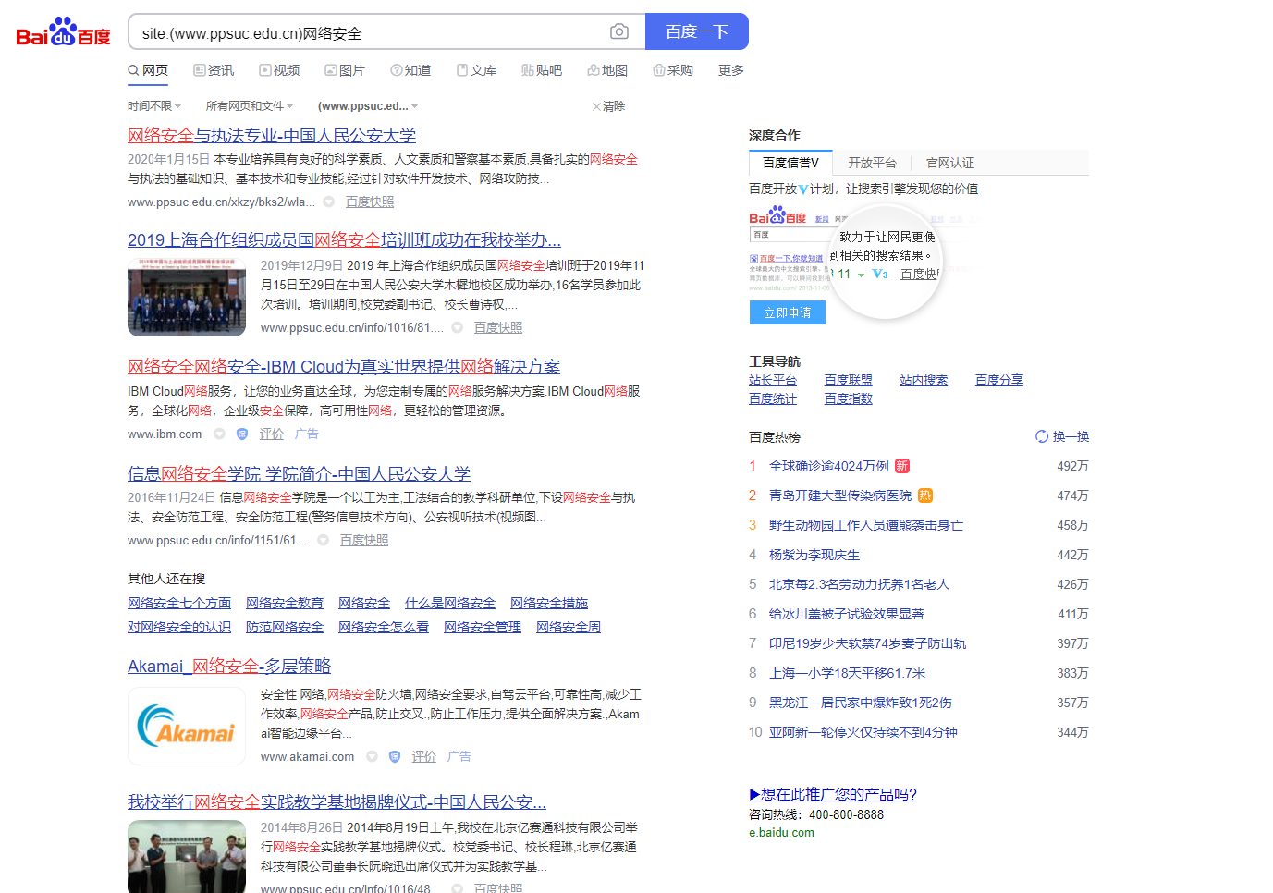This screenshot has width=1273, height=893.
Task: Open the 视频 tab
Action: point(279,70)
